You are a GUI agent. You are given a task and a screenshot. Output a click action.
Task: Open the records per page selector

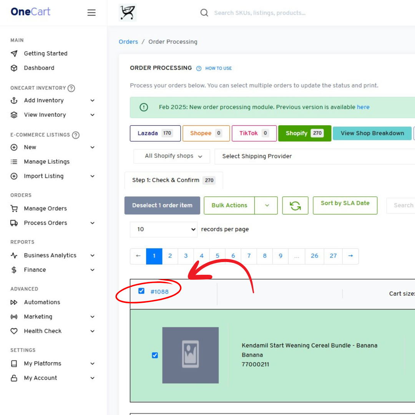pyautogui.click(x=164, y=229)
